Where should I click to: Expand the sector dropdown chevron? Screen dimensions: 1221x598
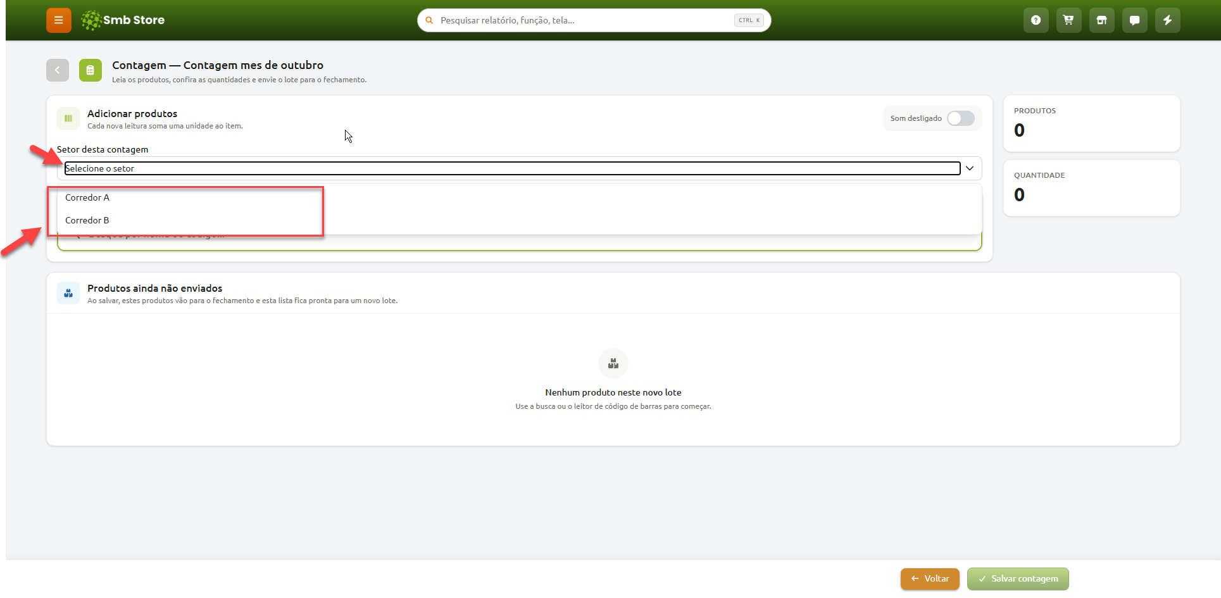pos(970,168)
